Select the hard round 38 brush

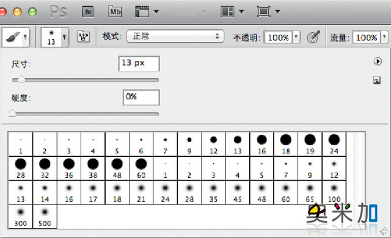[93, 168]
